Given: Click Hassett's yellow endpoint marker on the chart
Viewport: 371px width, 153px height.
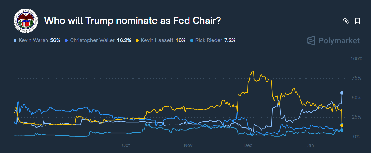Looking at the screenshot, I should pos(342,125).
